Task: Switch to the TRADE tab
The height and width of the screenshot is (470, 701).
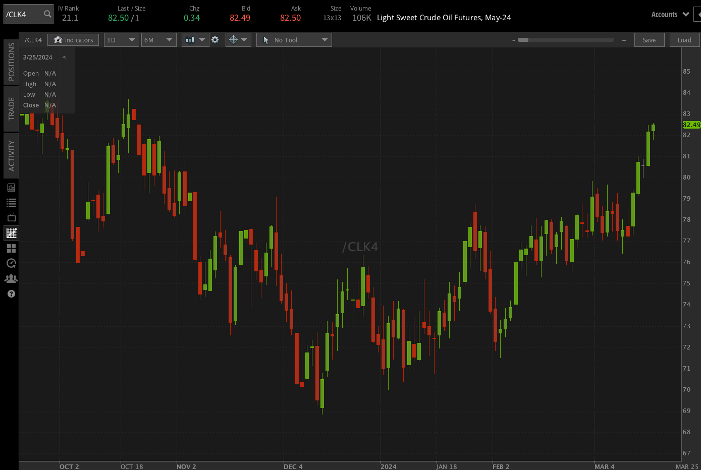Action: [x=10, y=109]
